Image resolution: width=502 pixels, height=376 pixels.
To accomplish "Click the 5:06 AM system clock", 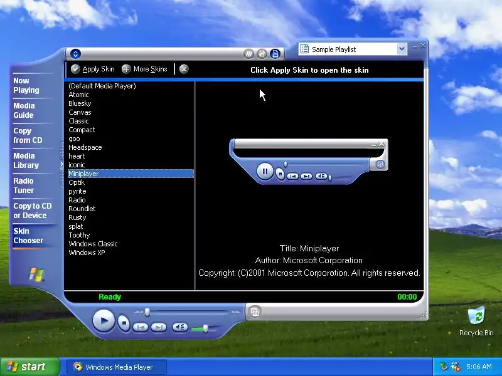I will coord(479,367).
